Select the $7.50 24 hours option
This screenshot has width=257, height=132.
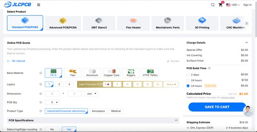click(188, 80)
